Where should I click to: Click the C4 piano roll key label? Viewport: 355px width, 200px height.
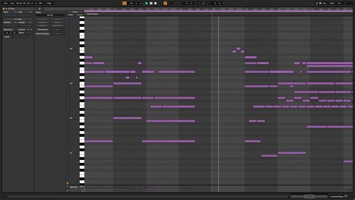coord(71,49)
